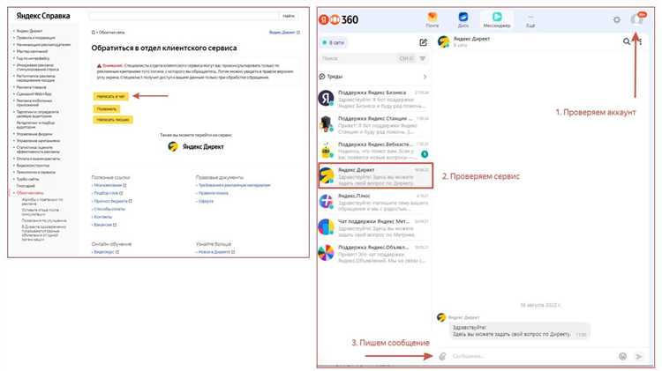662x371 pixels.
Task: Open Глоссарий in the sidebar
Action: click(26, 186)
